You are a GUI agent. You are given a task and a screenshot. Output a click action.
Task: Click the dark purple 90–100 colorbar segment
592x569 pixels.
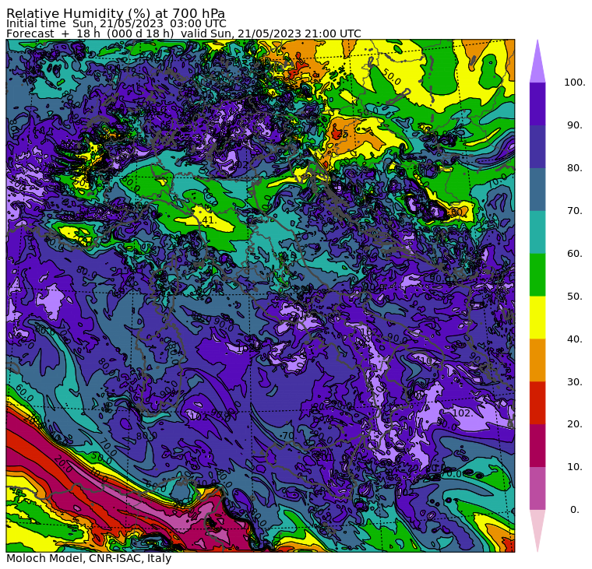point(537,104)
